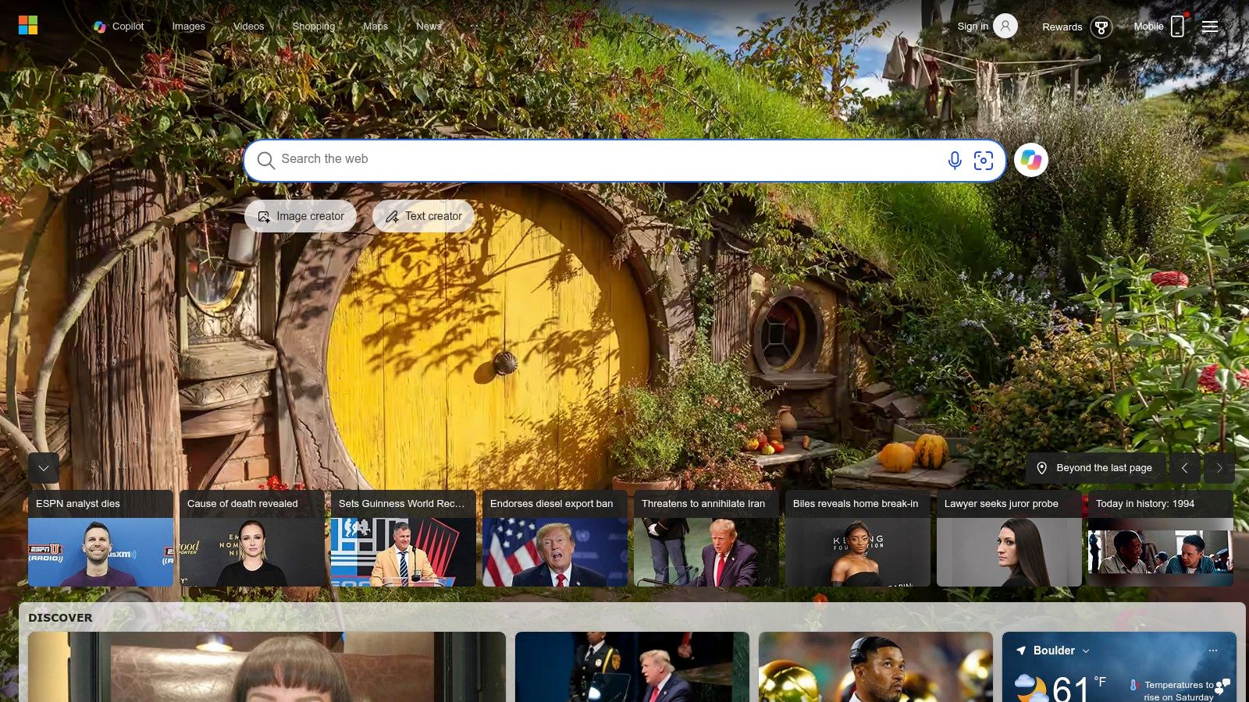This screenshot has height=702, width=1249.
Task: Open the weather card more options ellipsis
Action: point(1213,651)
